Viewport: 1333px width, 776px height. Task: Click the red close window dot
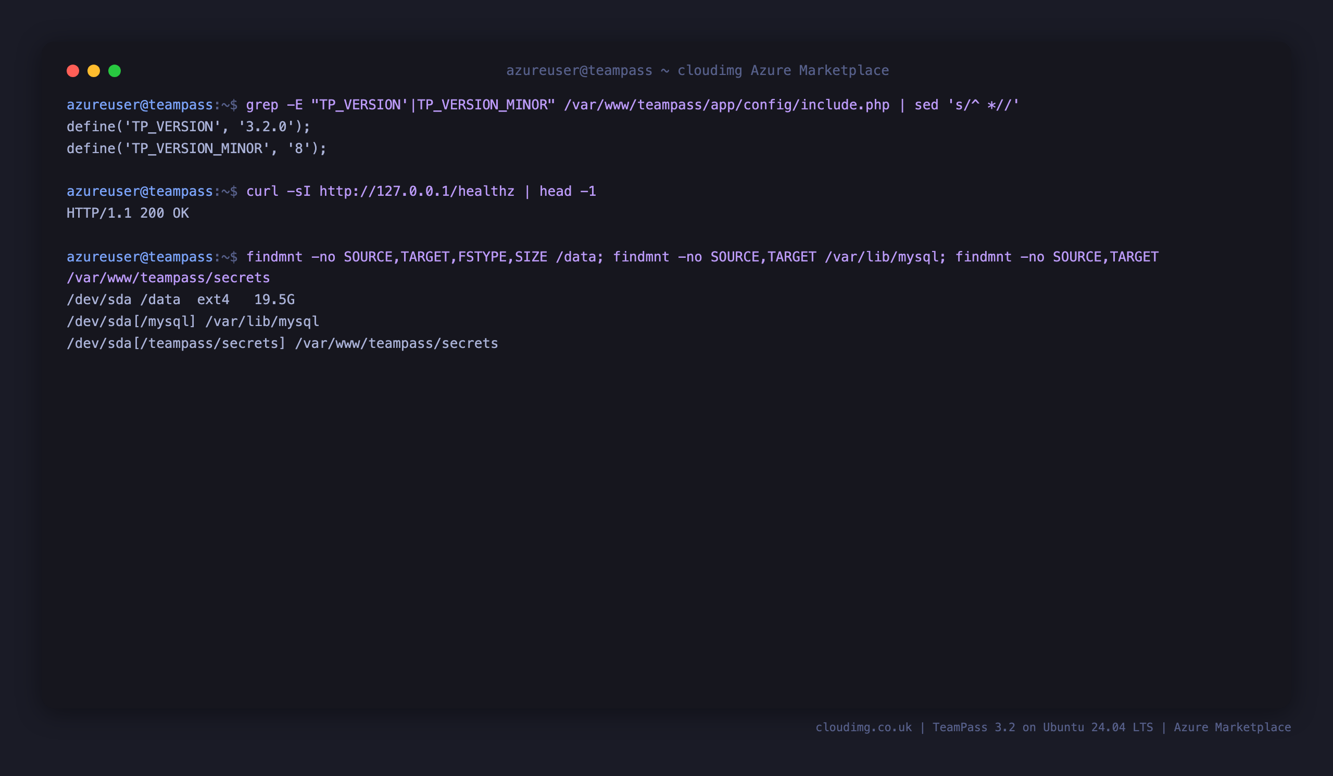[x=73, y=71]
